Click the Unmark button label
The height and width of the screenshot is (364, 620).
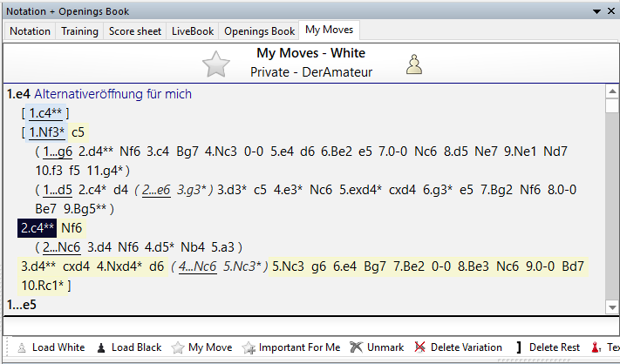[x=385, y=347]
